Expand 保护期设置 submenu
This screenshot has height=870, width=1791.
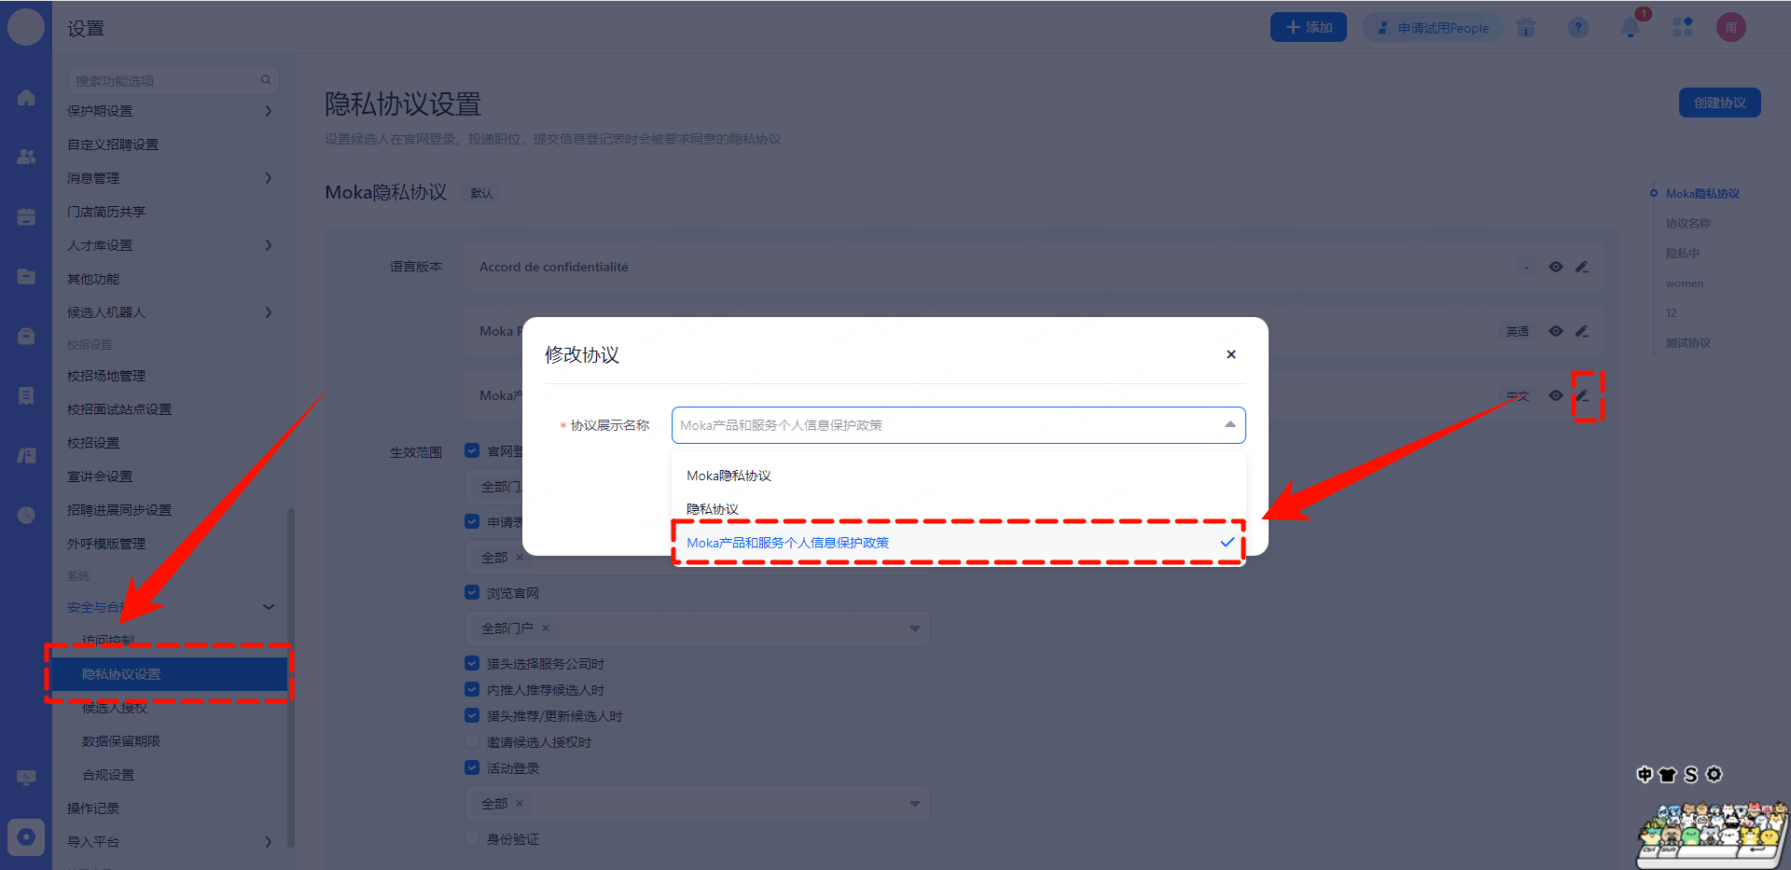click(269, 111)
